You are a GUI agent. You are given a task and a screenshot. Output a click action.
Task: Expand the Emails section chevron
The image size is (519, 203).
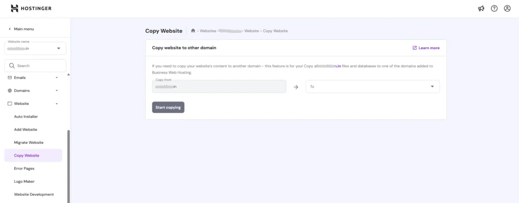coord(57,78)
